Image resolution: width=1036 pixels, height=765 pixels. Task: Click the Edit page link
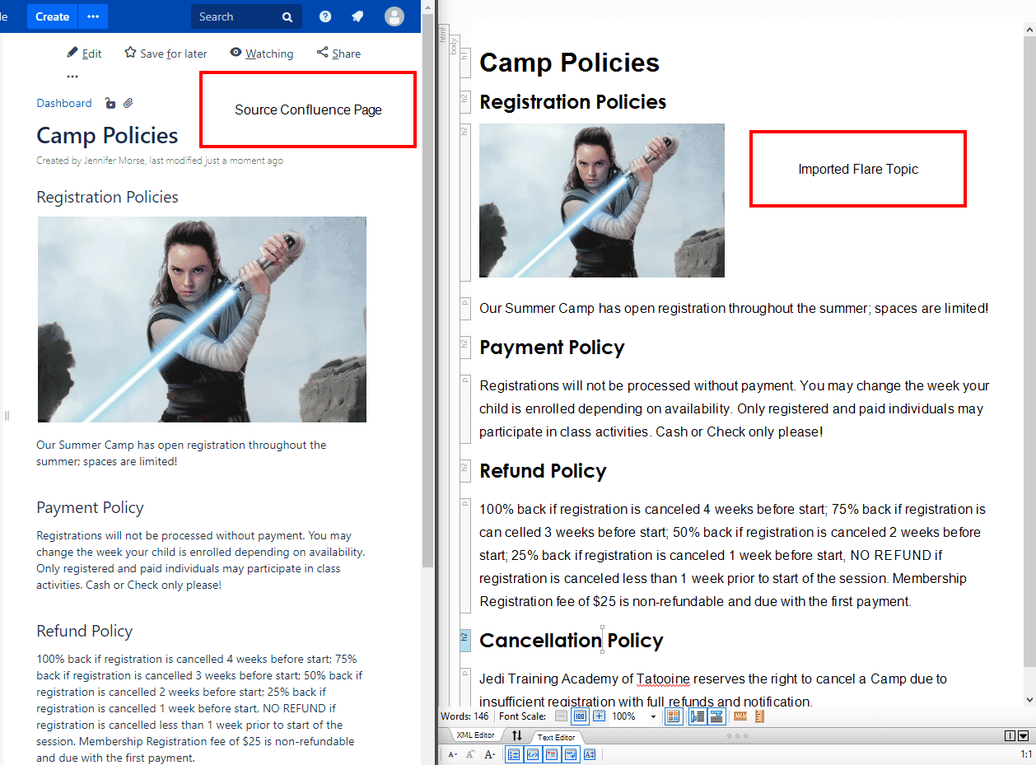pos(91,54)
